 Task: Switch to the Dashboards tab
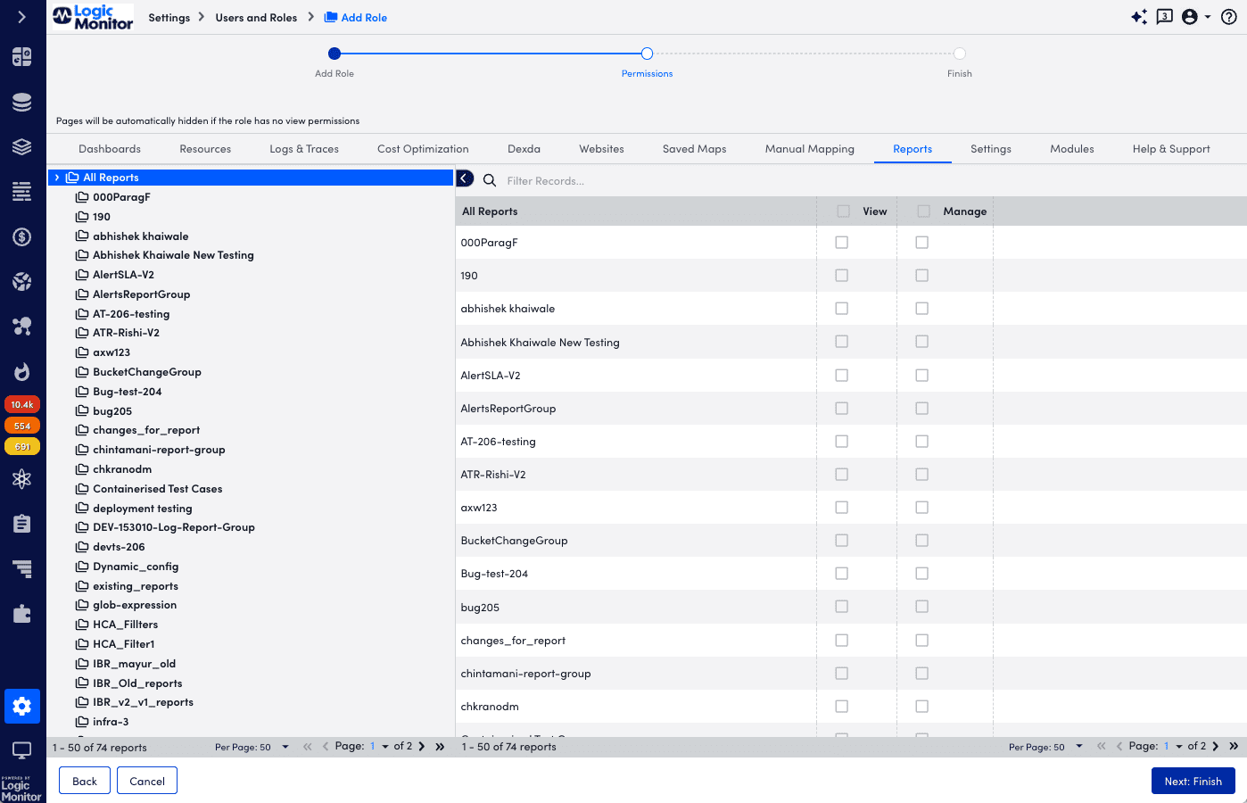point(109,148)
